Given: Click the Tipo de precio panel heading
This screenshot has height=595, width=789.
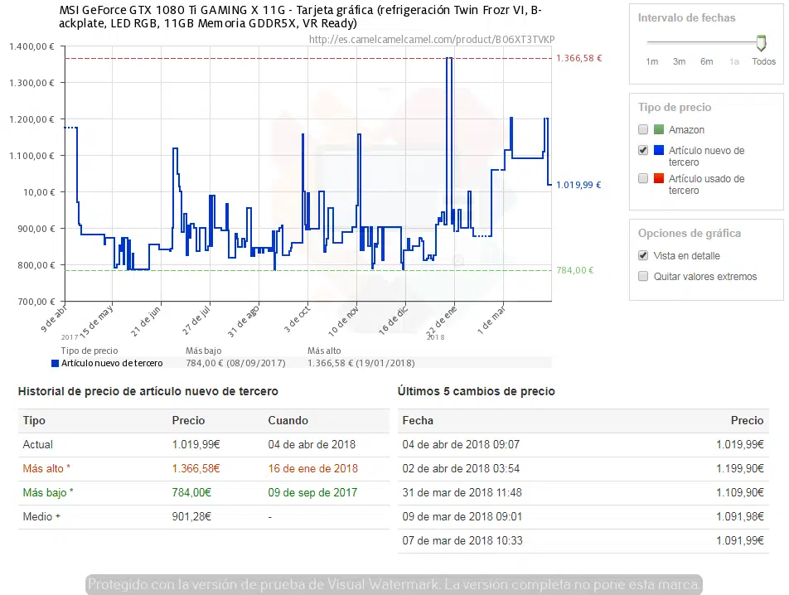Looking at the screenshot, I should tap(675, 108).
